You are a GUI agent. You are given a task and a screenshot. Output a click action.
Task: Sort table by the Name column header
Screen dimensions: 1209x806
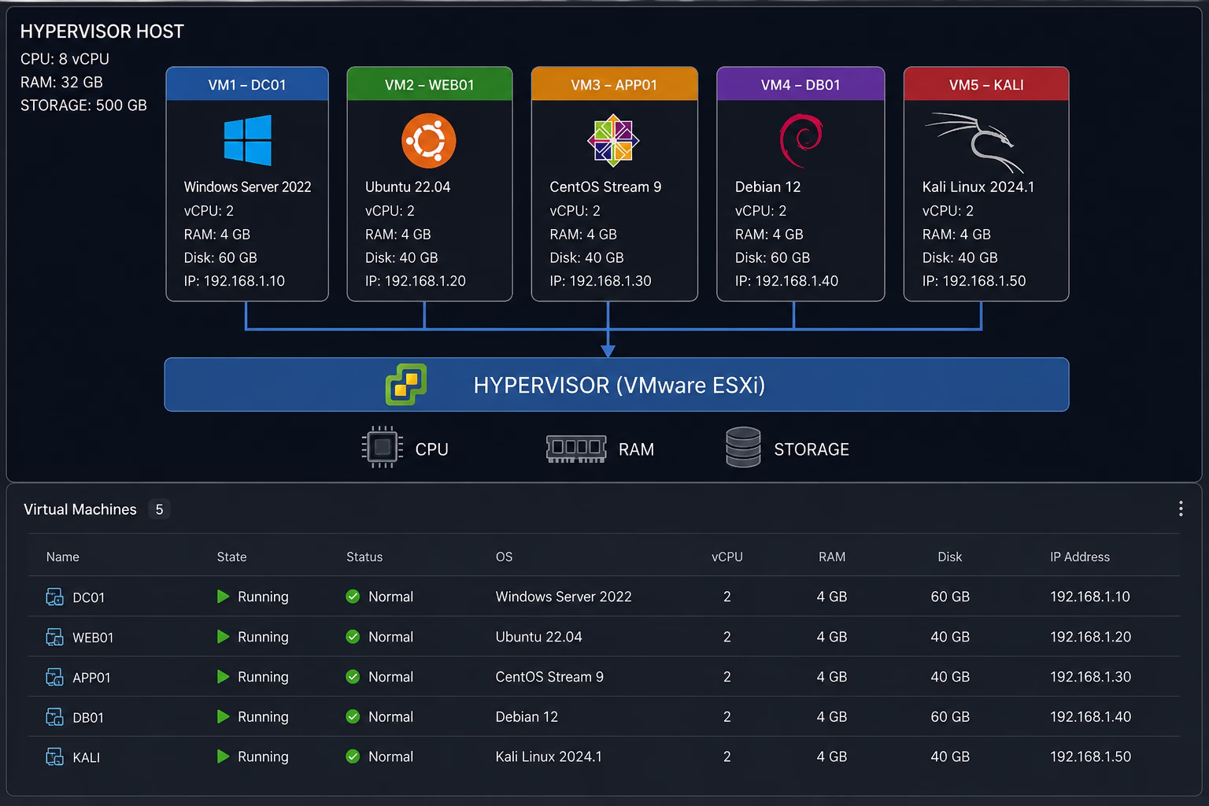point(63,556)
